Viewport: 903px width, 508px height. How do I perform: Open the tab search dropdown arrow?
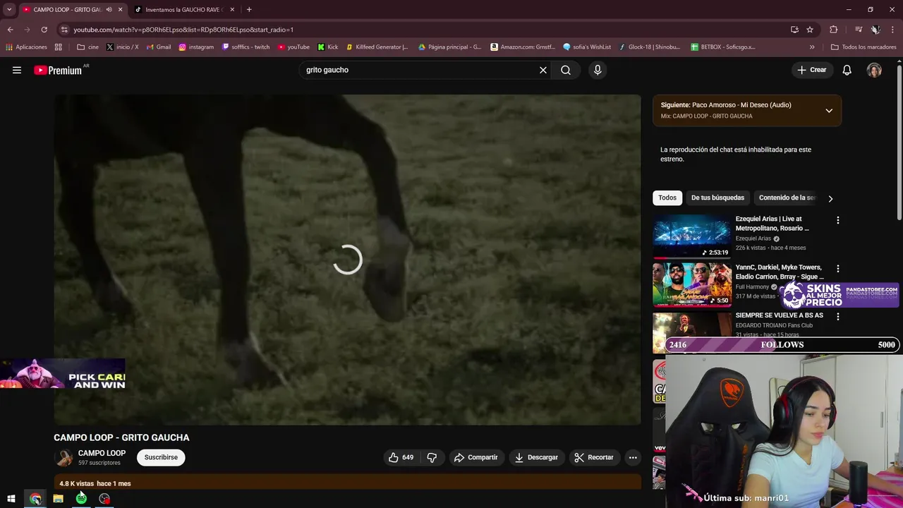pyautogui.click(x=9, y=9)
